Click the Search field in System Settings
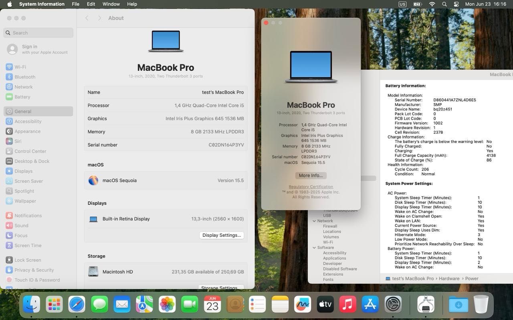513x320 pixels. [x=38, y=33]
